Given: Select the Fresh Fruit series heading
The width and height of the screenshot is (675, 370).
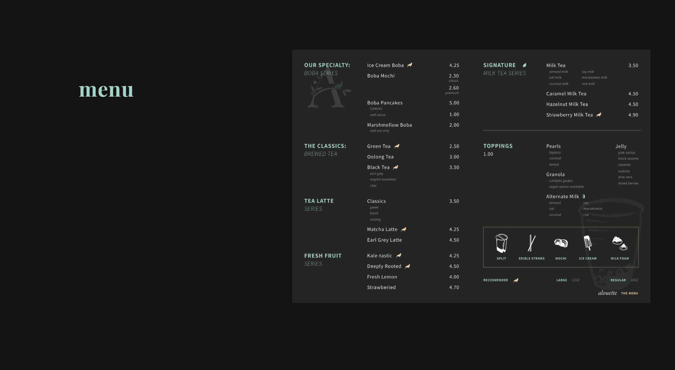Looking at the screenshot, I should tap(323, 256).
